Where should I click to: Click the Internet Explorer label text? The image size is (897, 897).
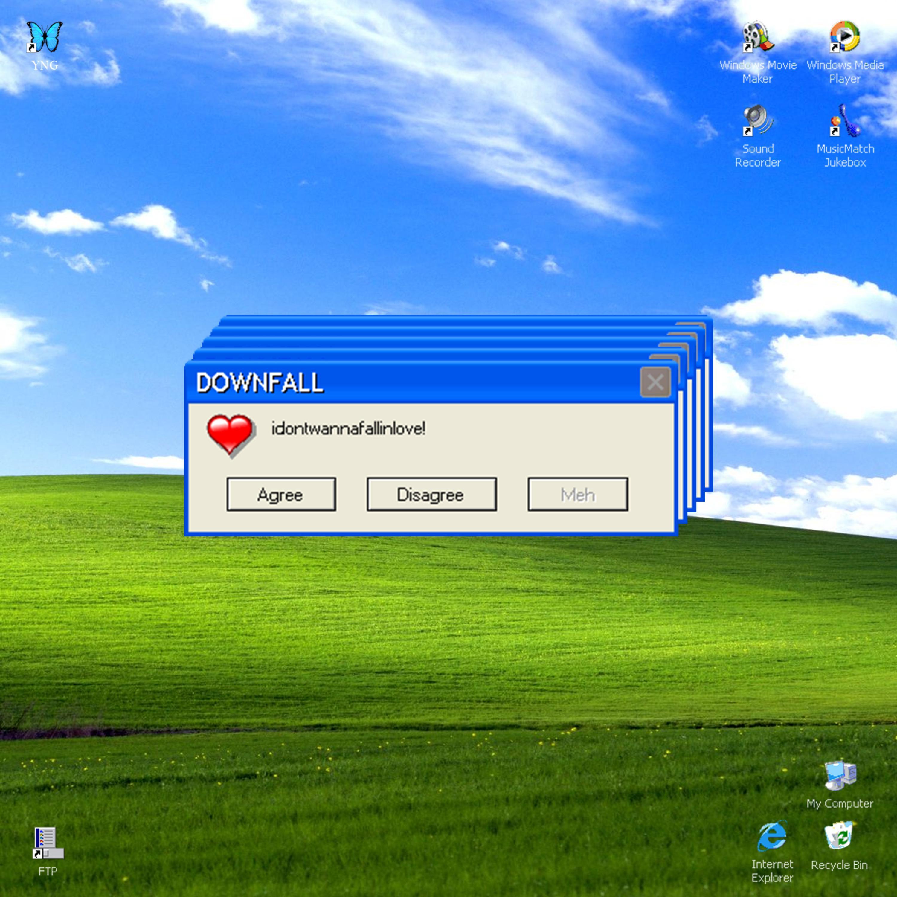click(x=772, y=871)
